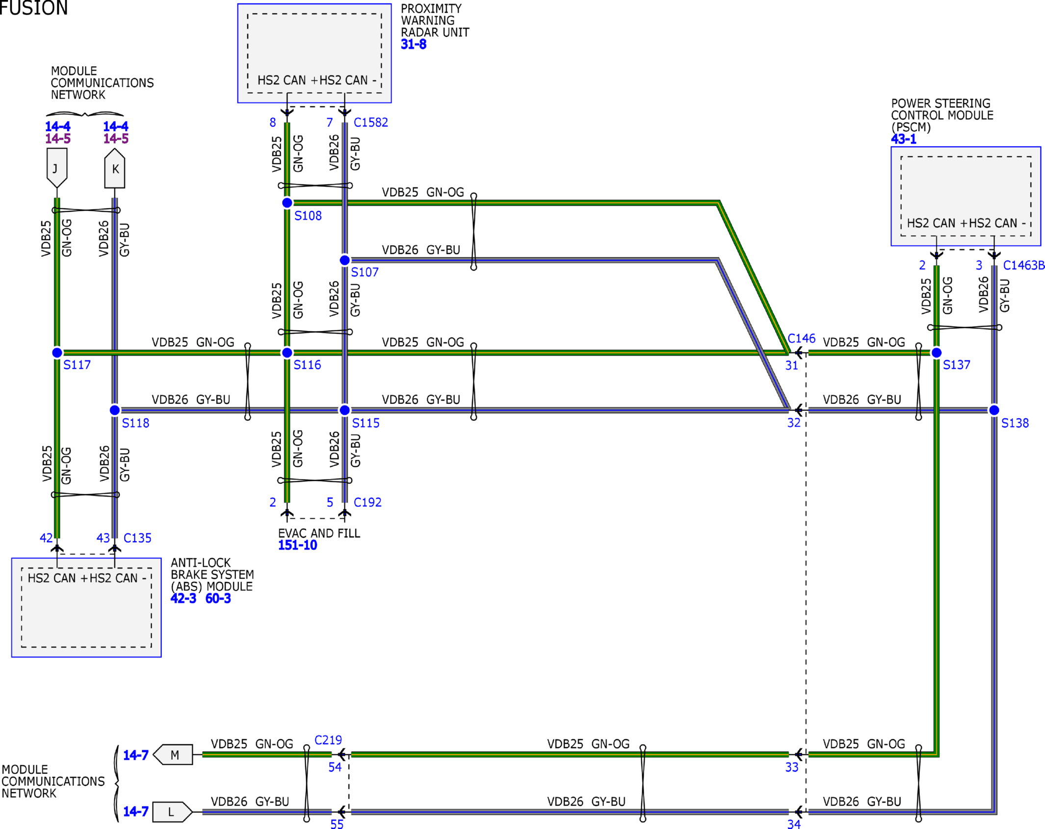The width and height of the screenshot is (1045, 829).
Task: Click splice node S137
Action: tap(936, 352)
